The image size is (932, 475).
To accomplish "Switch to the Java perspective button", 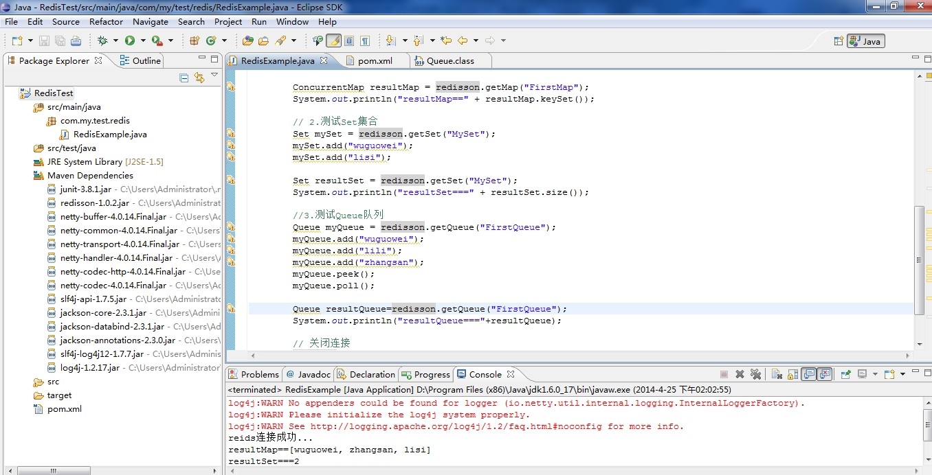I will pos(865,41).
